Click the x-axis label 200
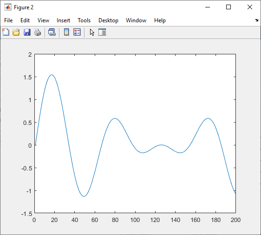Screen dimensions: 261x235 pyautogui.click(x=235, y=220)
